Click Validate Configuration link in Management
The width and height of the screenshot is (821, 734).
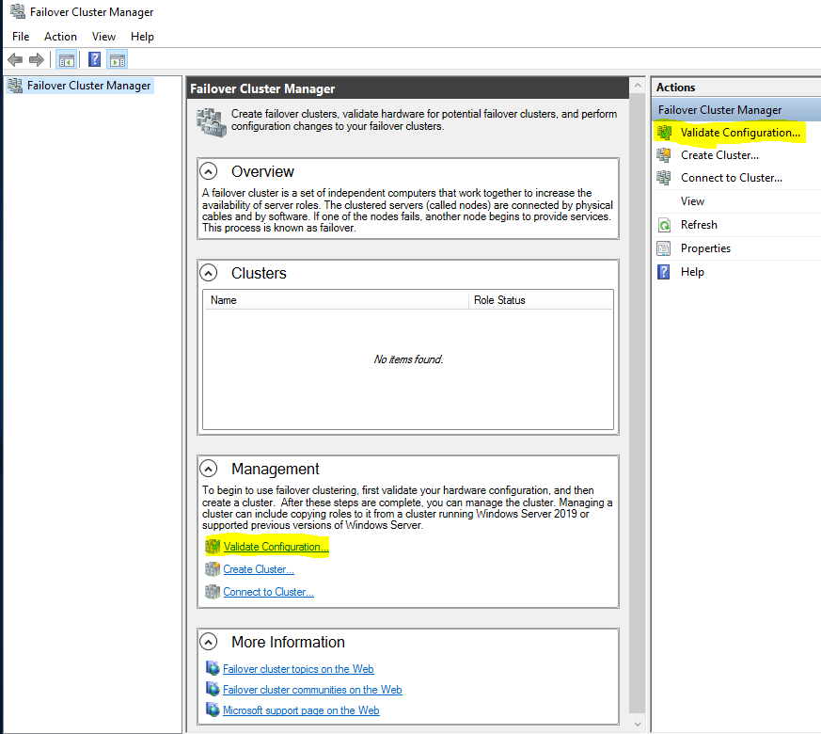tap(276, 547)
